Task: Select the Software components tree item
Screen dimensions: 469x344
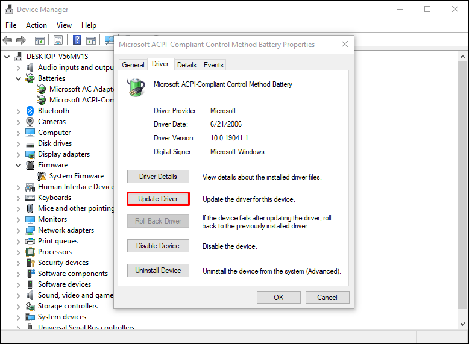Action: [73, 274]
